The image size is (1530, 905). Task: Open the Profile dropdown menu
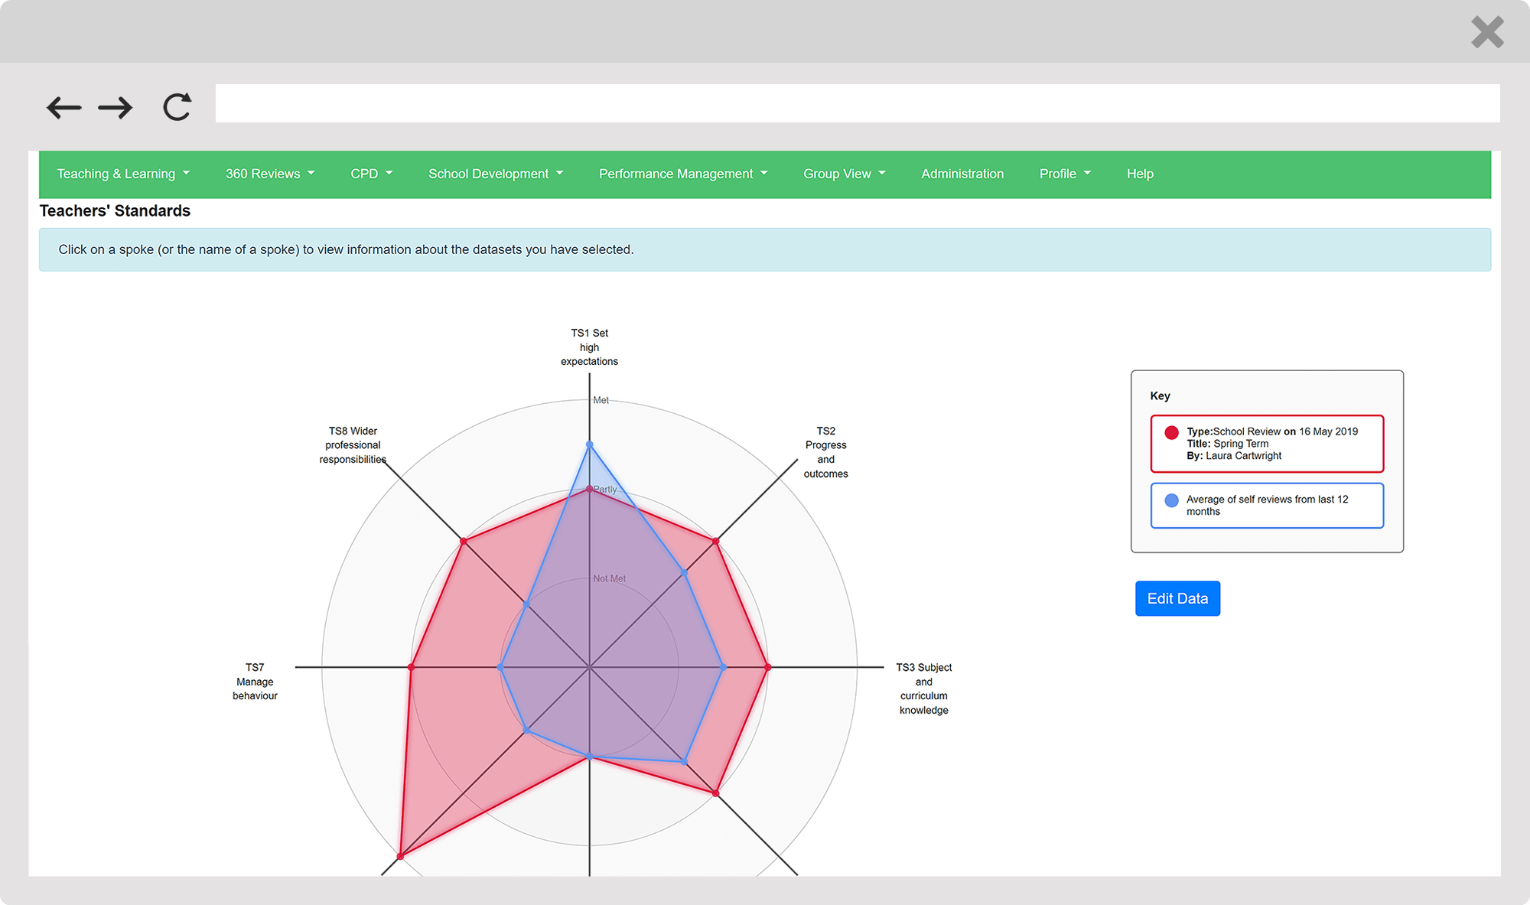(1065, 174)
